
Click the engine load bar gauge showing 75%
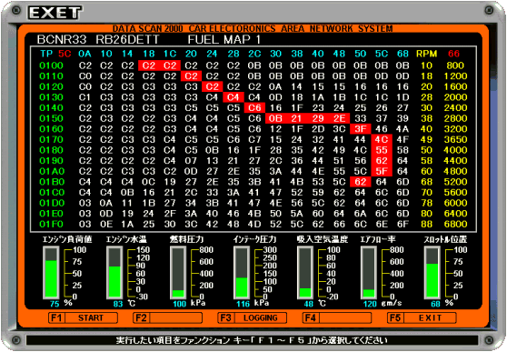[51, 273]
